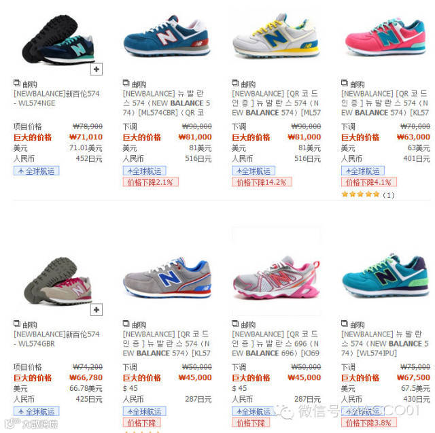
Task: Click the price drop 2.1% badge
Action: coord(151,182)
